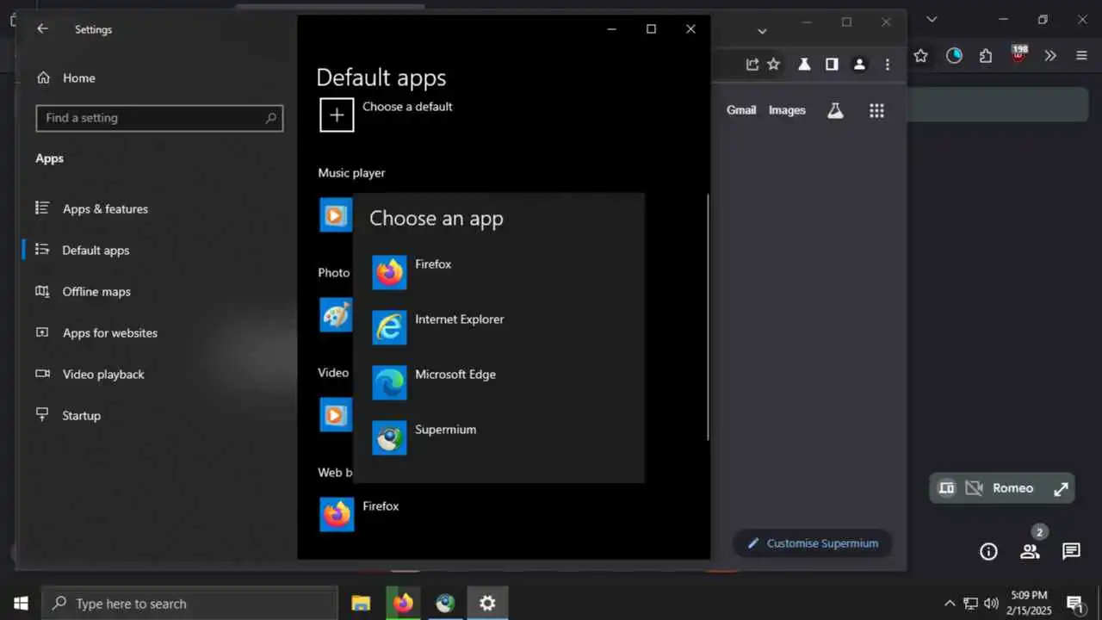Open the Video player default app icon

coord(335,414)
